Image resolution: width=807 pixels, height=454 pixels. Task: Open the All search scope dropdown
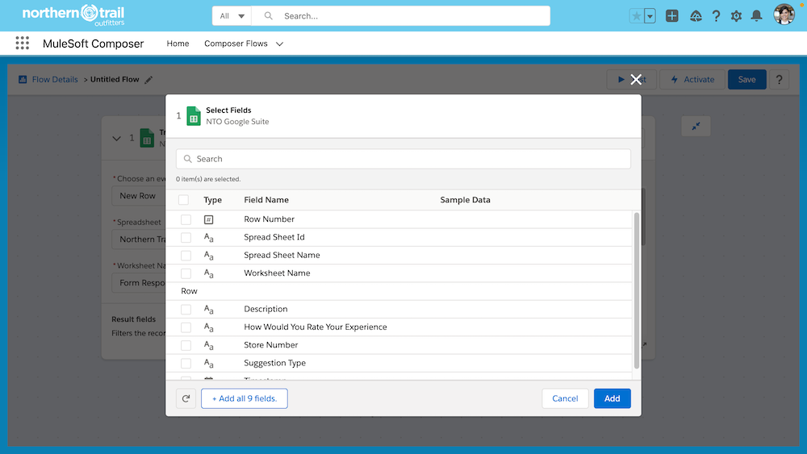click(x=232, y=16)
